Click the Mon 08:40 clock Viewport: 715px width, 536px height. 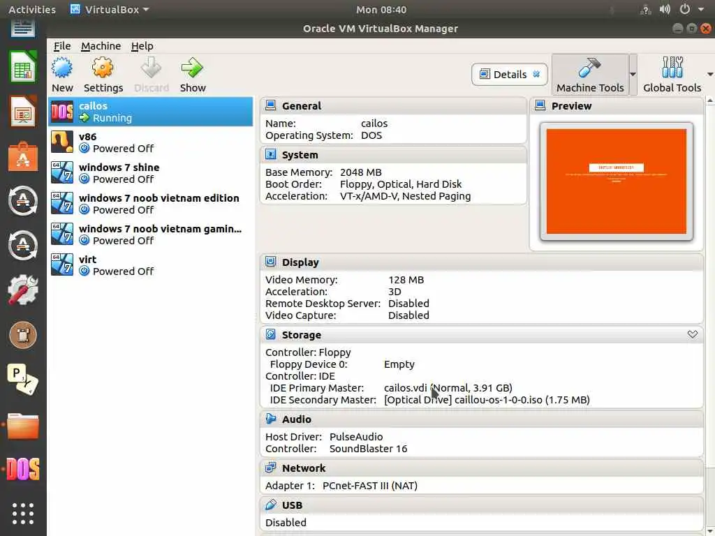pos(381,10)
